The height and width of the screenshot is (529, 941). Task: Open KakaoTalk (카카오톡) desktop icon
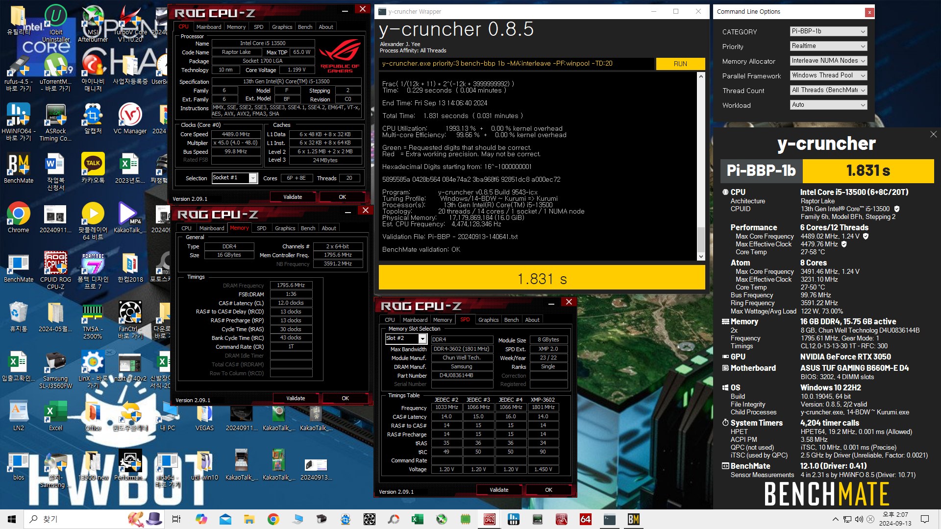[x=93, y=168]
